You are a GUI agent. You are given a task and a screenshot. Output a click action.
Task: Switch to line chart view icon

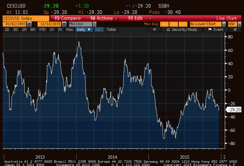[x=99, y=30]
